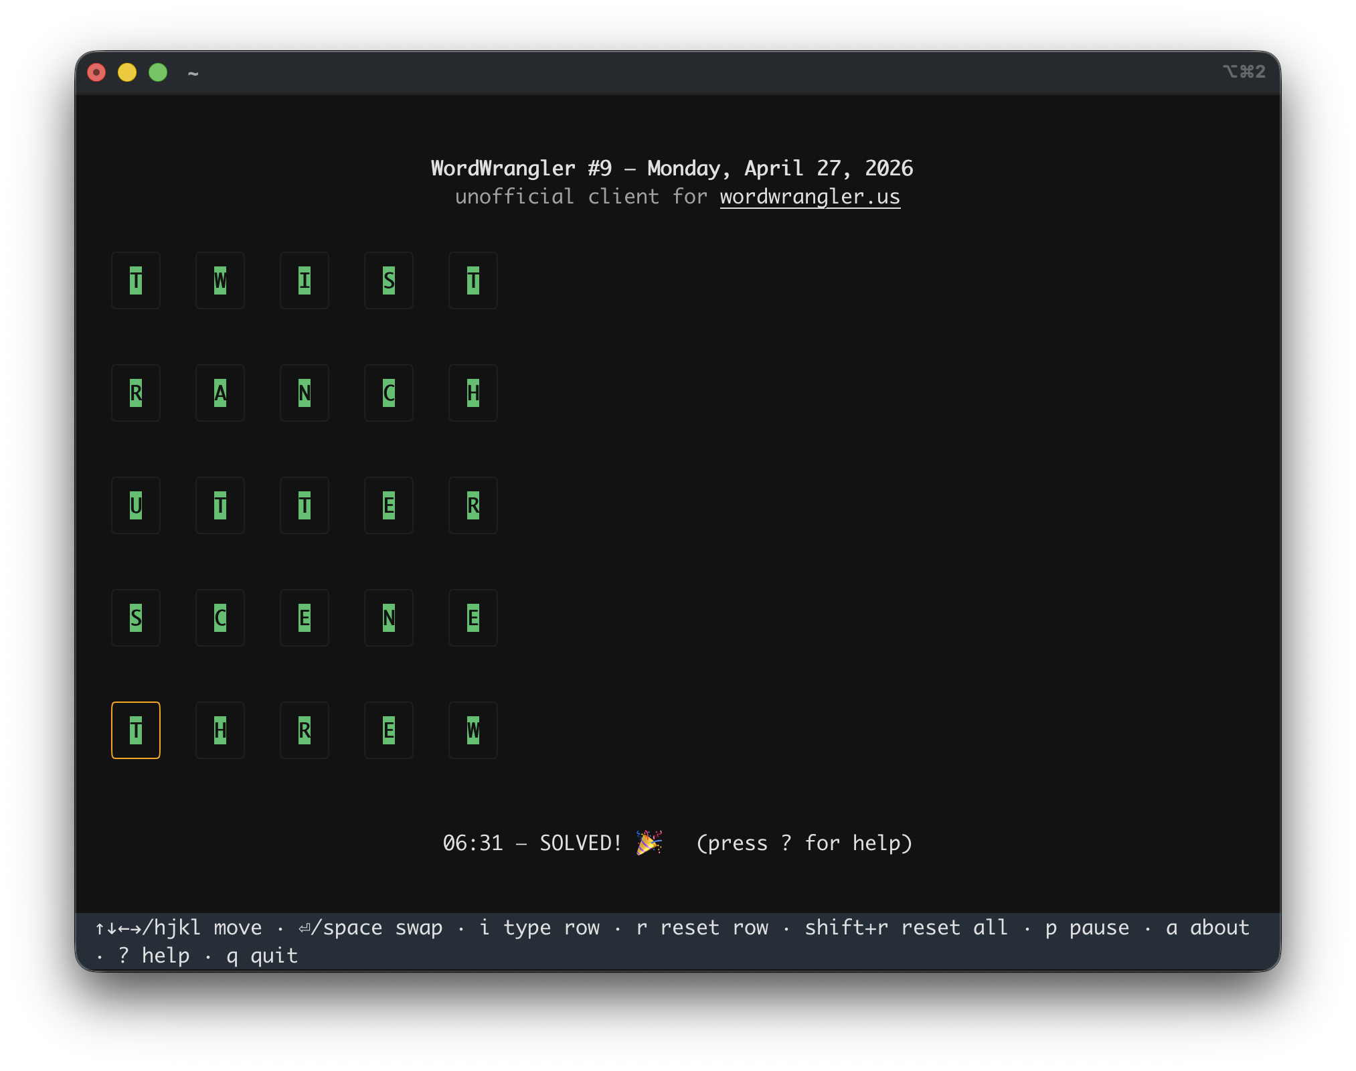This screenshot has width=1356, height=1071.
Task: Click the tilde window title
Action: (x=193, y=73)
